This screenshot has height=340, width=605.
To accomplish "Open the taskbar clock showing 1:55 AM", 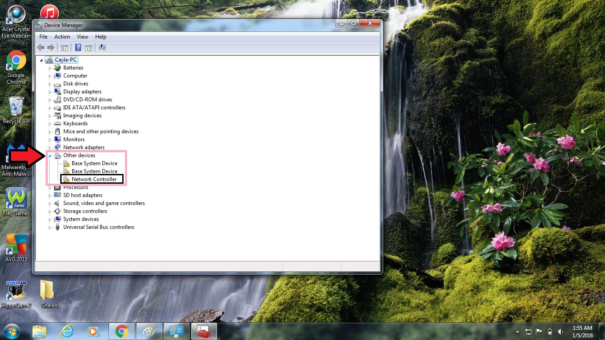I will (582, 332).
